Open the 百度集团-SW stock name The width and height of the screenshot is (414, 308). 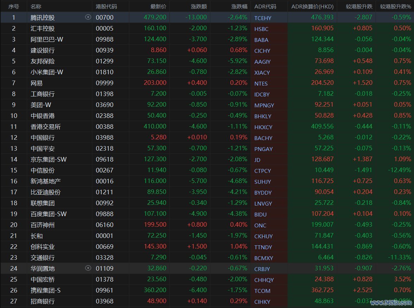pyautogui.click(x=49, y=214)
